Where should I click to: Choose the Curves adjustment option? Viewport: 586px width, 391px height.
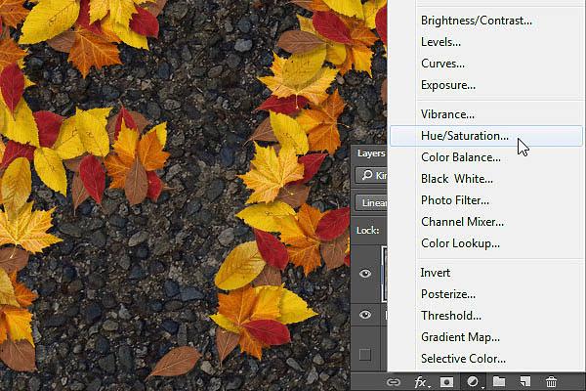pos(442,64)
